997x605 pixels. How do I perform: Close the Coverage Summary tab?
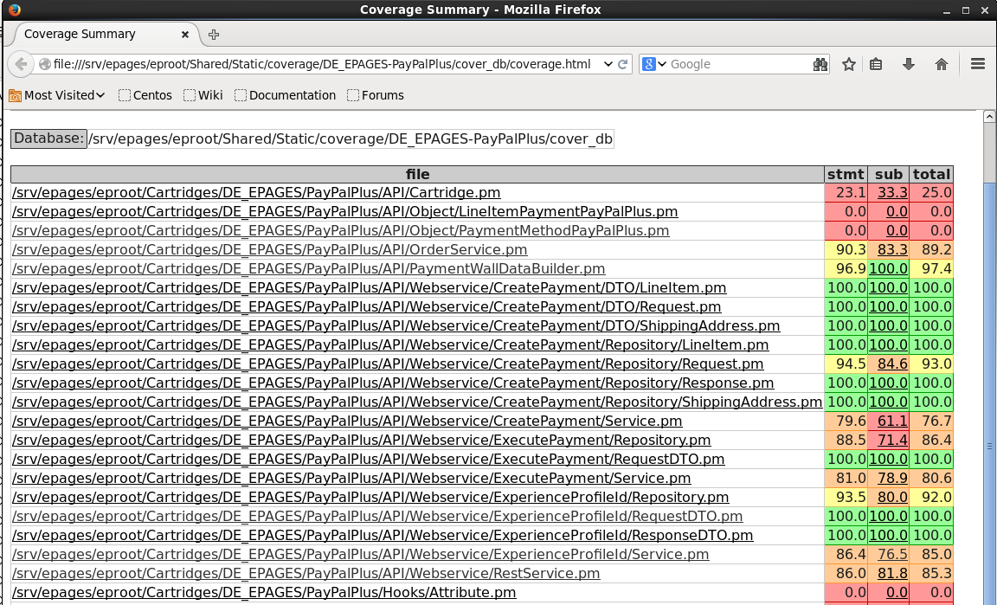[x=185, y=35]
